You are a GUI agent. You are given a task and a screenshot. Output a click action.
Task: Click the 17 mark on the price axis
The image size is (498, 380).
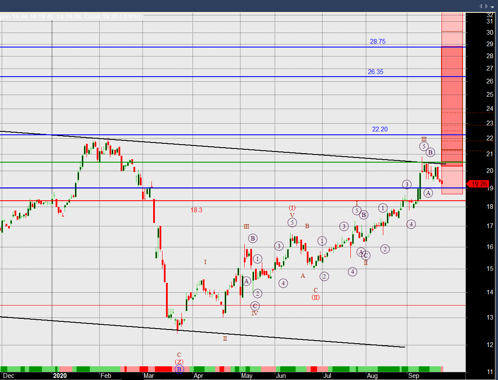[490, 226]
